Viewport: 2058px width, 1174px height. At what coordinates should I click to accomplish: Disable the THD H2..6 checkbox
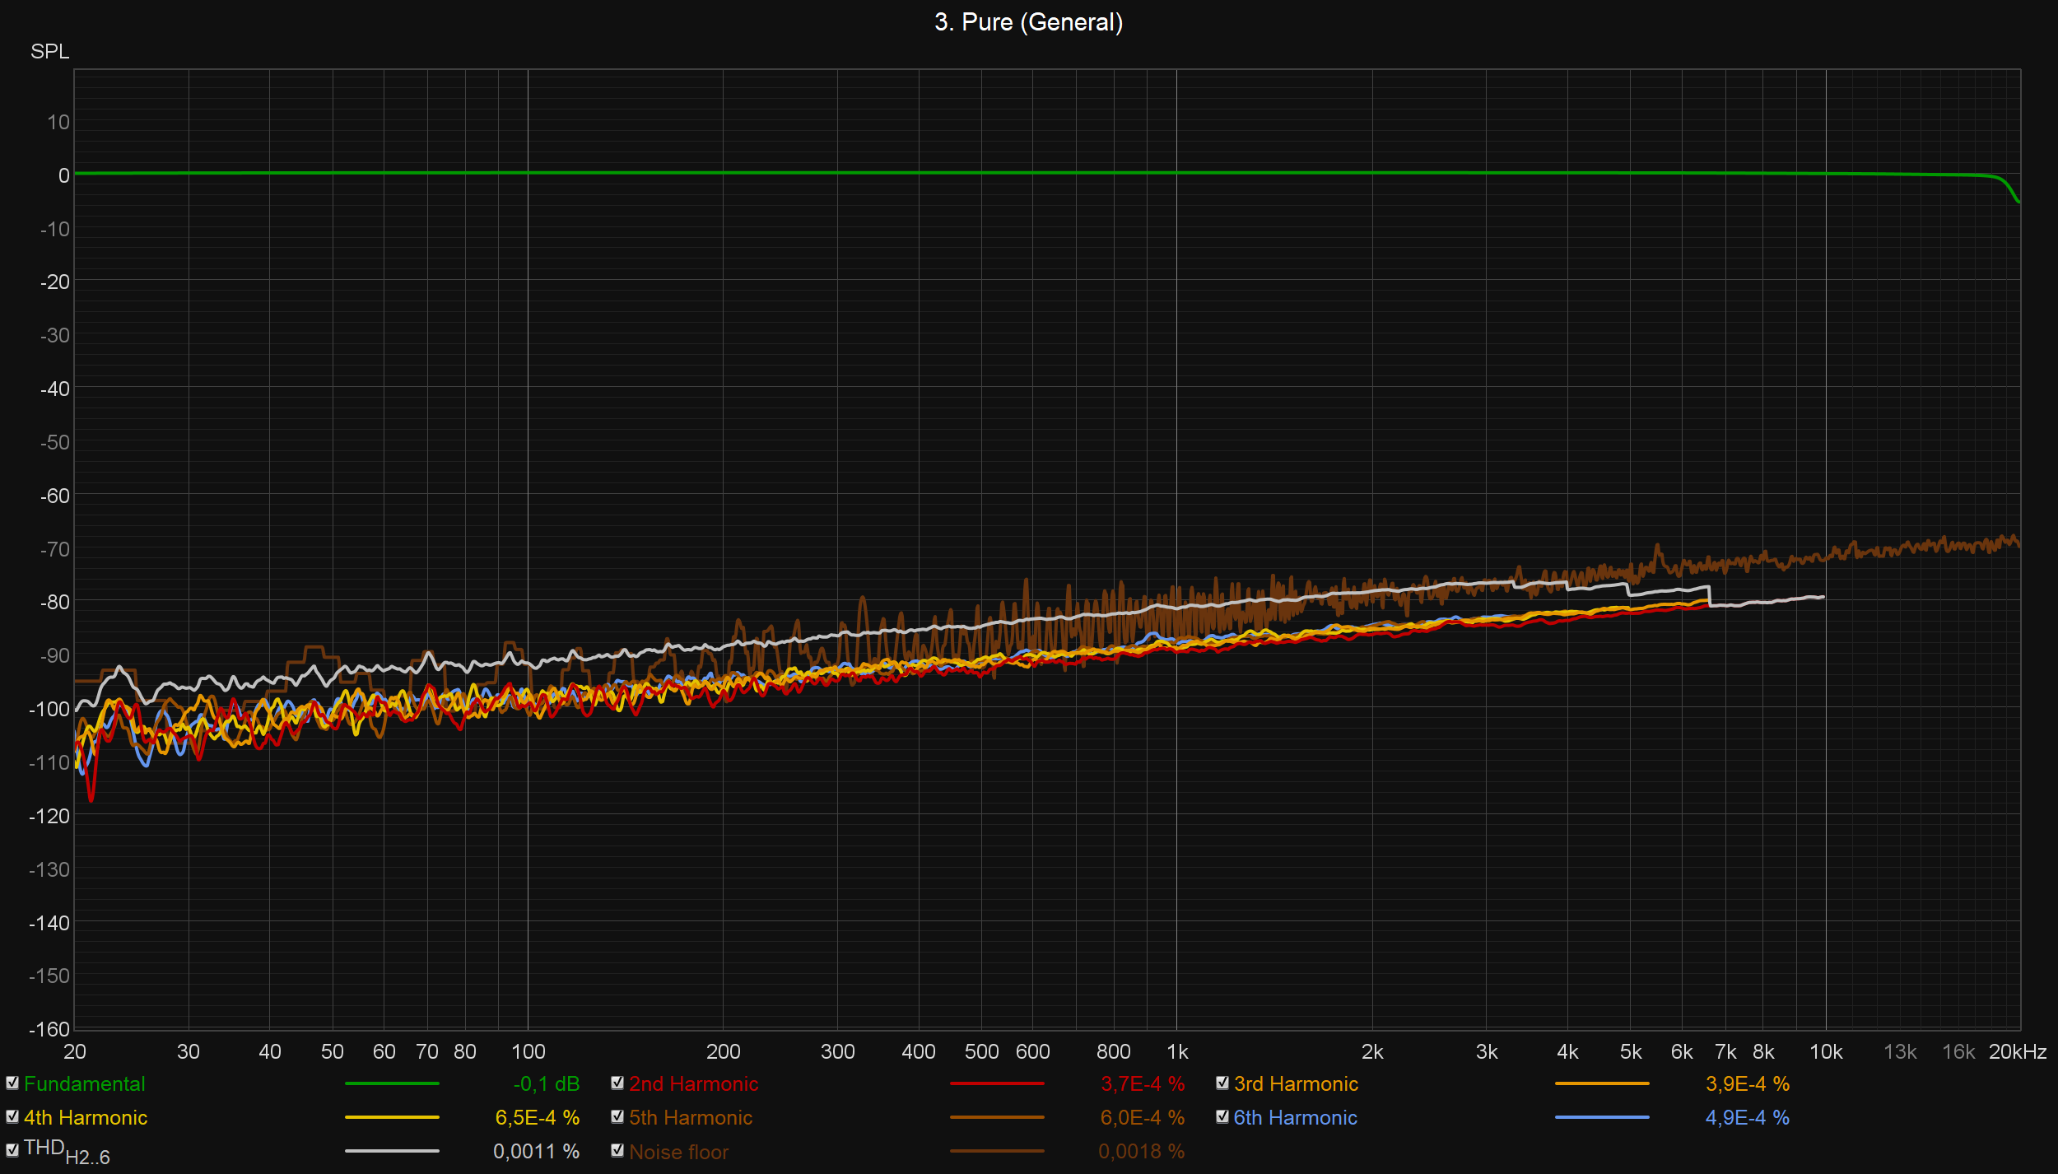(12, 1151)
